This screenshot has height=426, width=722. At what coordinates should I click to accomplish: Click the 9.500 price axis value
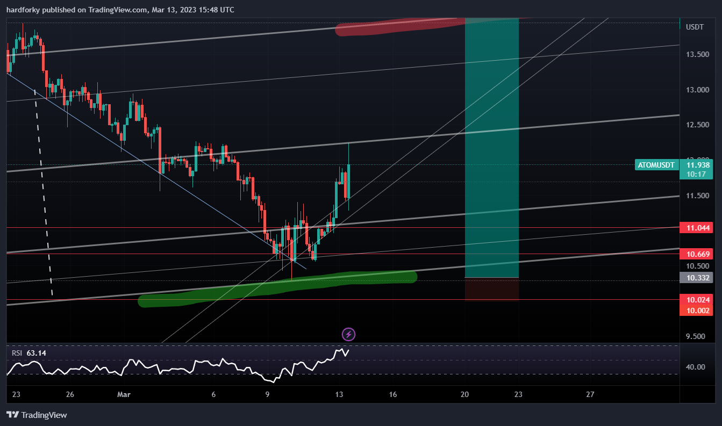tap(696, 337)
